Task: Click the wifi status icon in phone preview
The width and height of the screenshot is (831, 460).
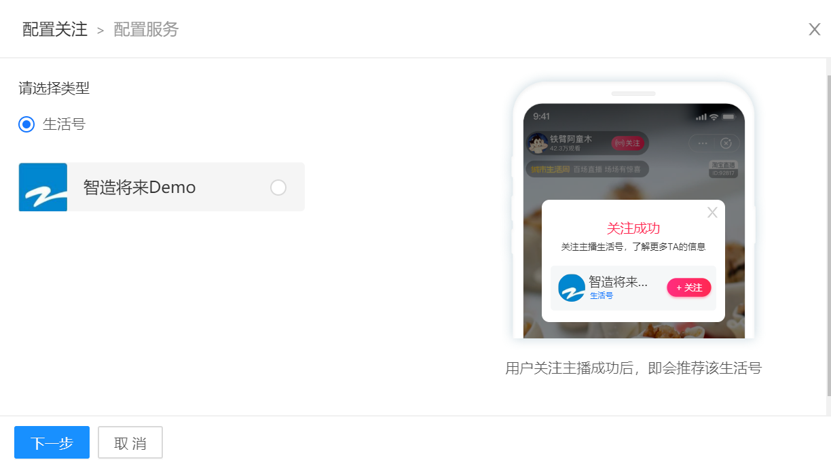Action: coord(714,117)
